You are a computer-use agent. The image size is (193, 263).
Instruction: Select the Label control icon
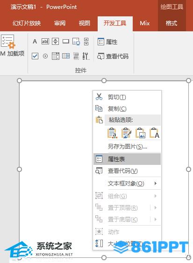35,42
